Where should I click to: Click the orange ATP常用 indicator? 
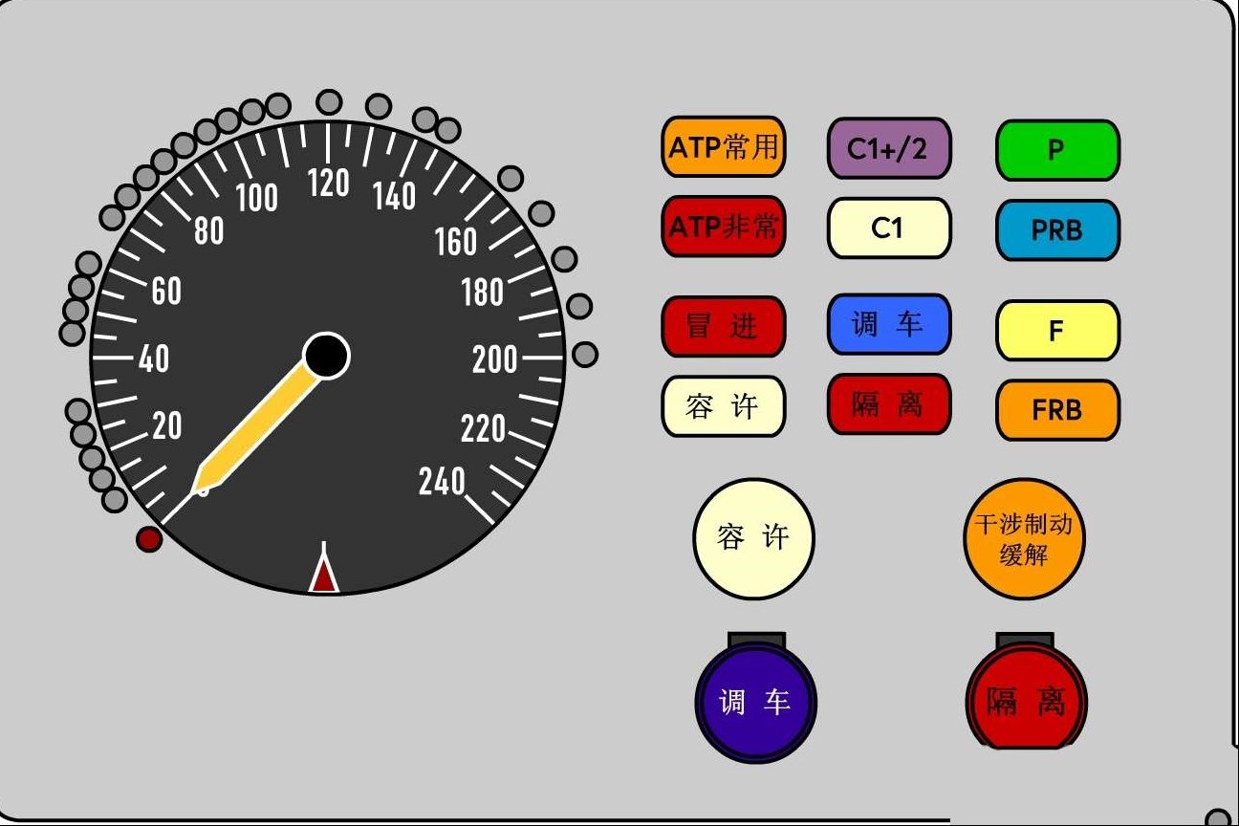(x=724, y=147)
